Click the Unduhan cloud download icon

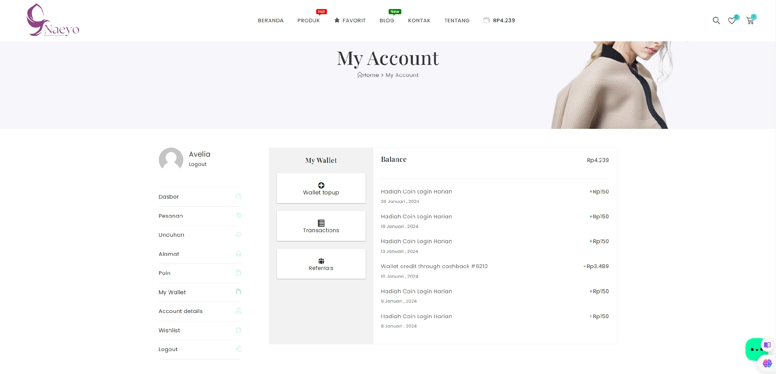click(239, 234)
